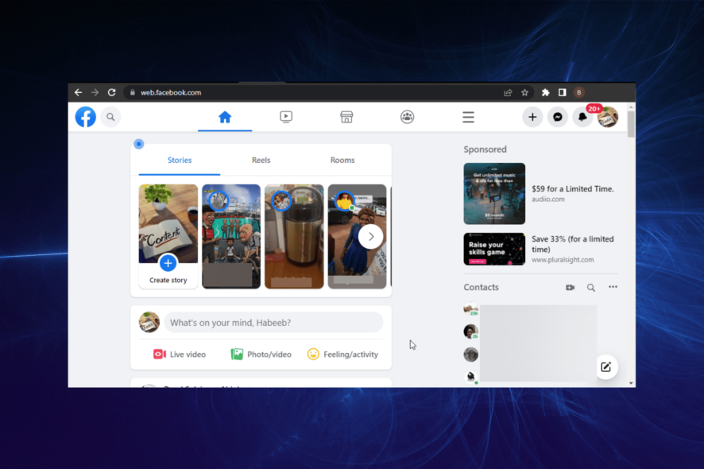Open first contact avatar in Contacts list

470,309
